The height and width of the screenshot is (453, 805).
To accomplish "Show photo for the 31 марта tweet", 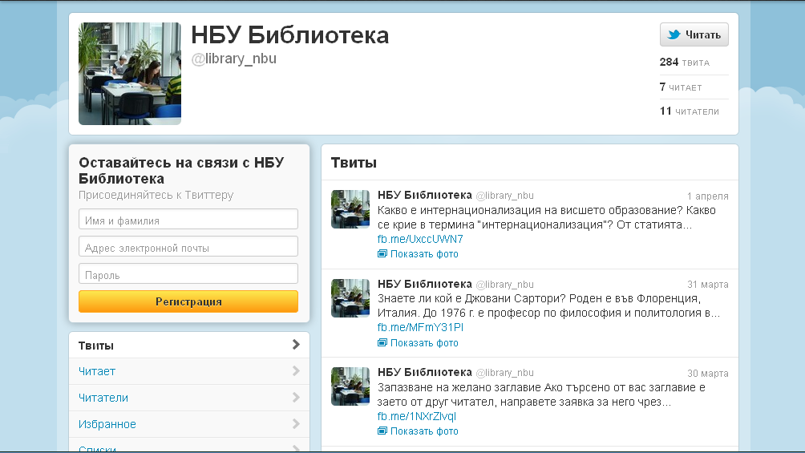I will (424, 342).
